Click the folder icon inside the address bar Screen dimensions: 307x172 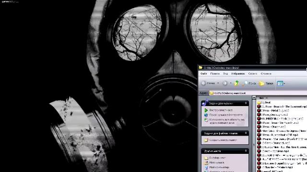tap(212, 93)
